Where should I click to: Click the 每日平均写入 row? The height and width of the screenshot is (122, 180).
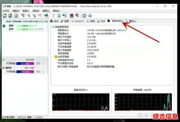(77, 40)
